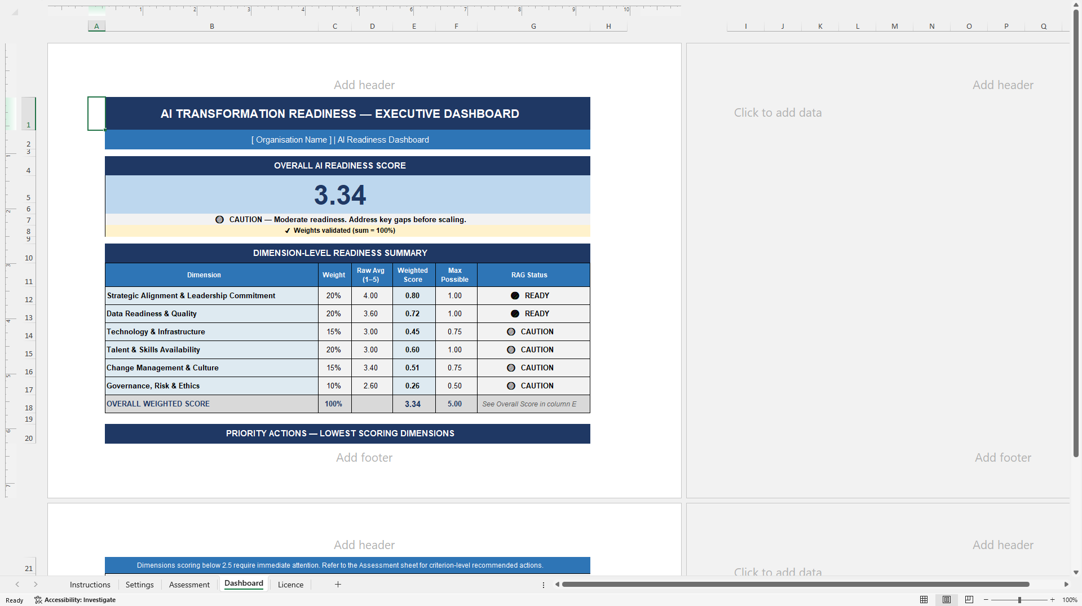Click Add footer on right page
The height and width of the screenshot is (606, 1082).
[1003, 458]
